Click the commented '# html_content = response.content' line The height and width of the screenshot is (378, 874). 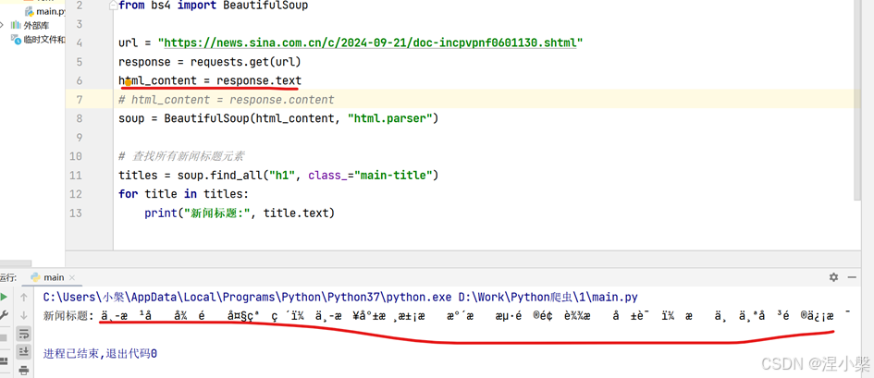point(227,100)
